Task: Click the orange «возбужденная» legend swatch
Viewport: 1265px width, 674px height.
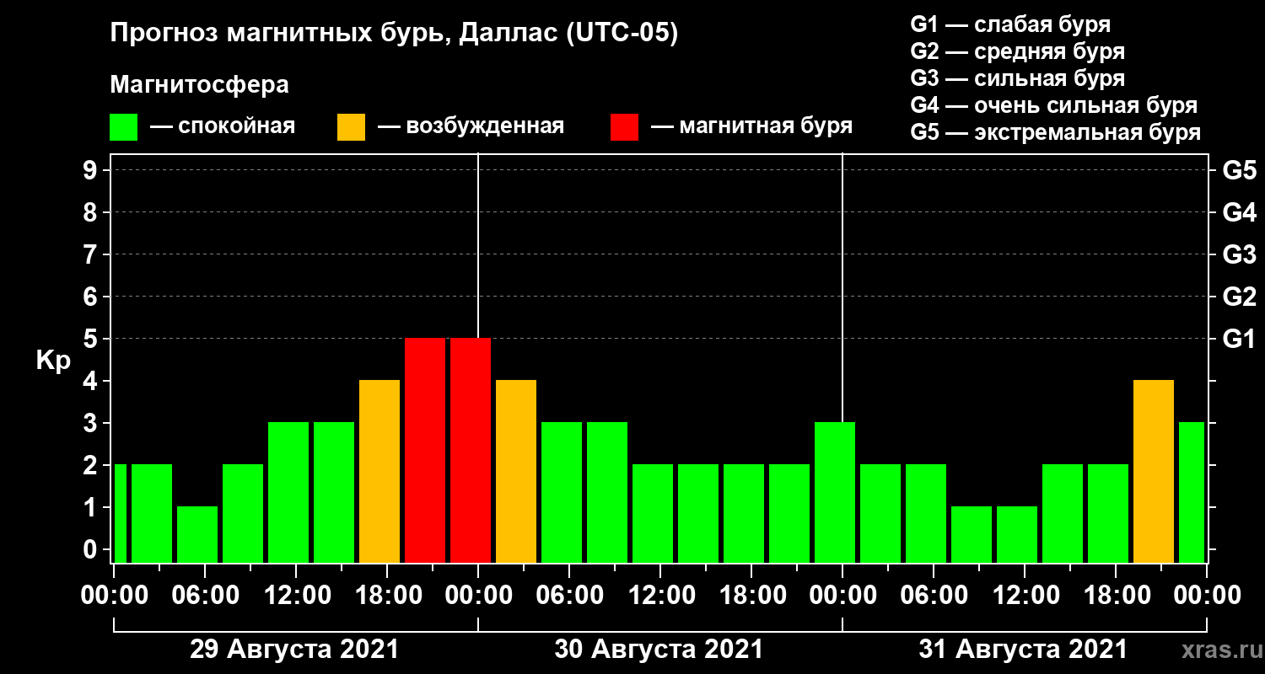Action: (351, 127)
